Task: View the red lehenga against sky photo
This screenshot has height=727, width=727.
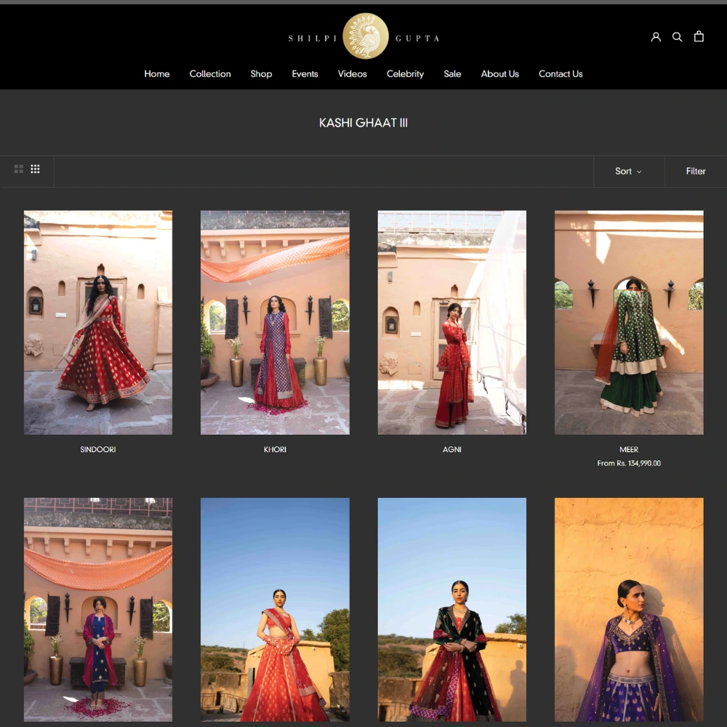Action: tap(275, 610)
